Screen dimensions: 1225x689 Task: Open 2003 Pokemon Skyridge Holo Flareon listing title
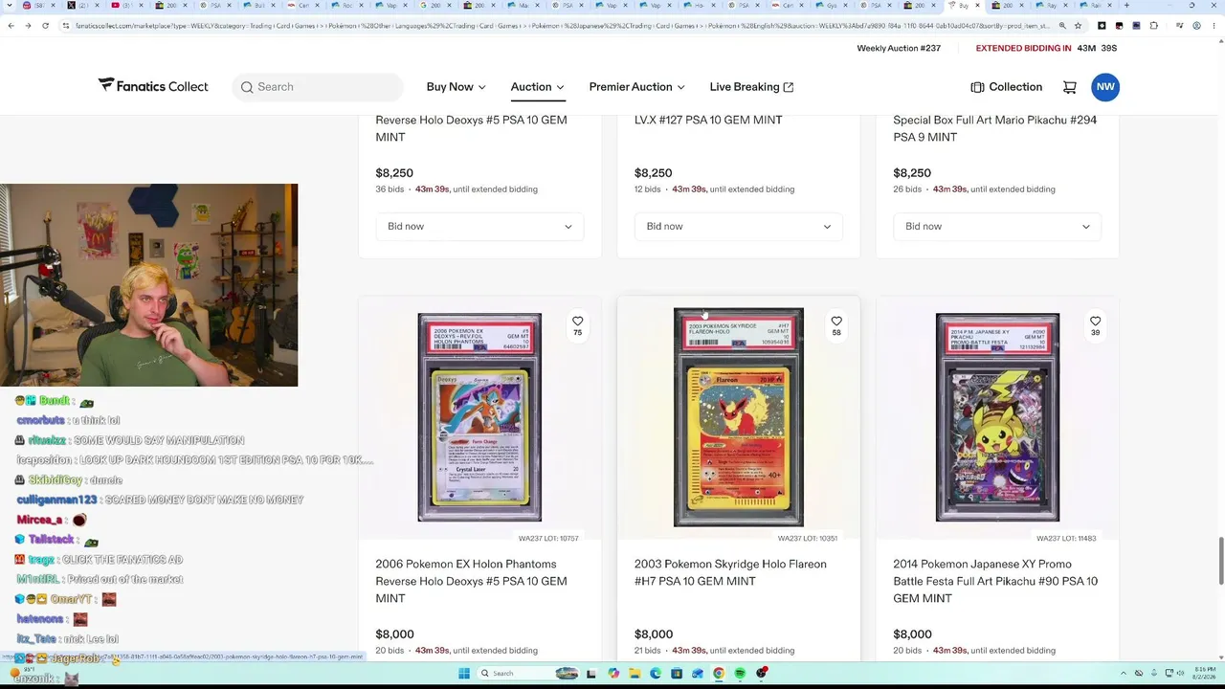(x=730, y=572)
